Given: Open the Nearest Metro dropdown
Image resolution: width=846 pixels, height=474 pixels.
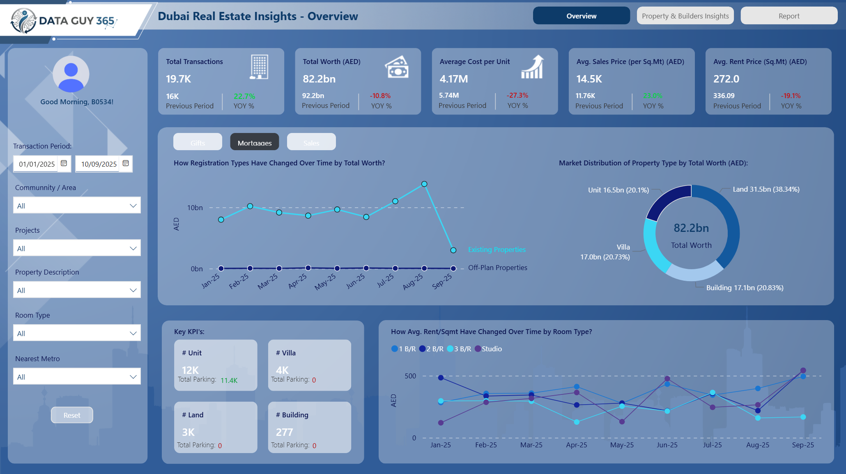Looking at the screenshot, I should 77,377.
